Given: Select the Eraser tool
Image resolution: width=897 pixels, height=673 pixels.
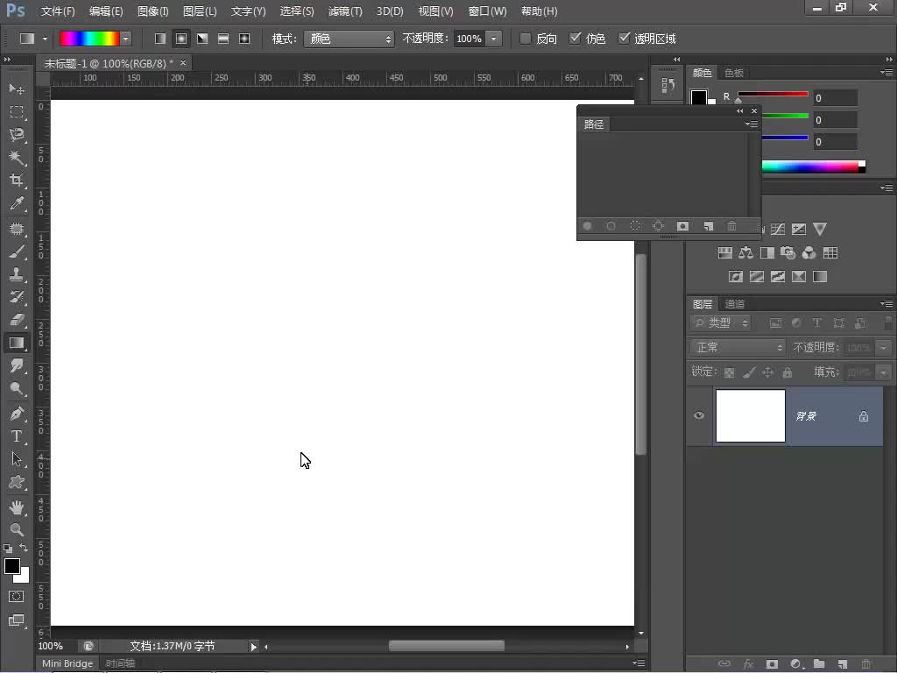Looking at the screenshot, I should pos(17,320).
